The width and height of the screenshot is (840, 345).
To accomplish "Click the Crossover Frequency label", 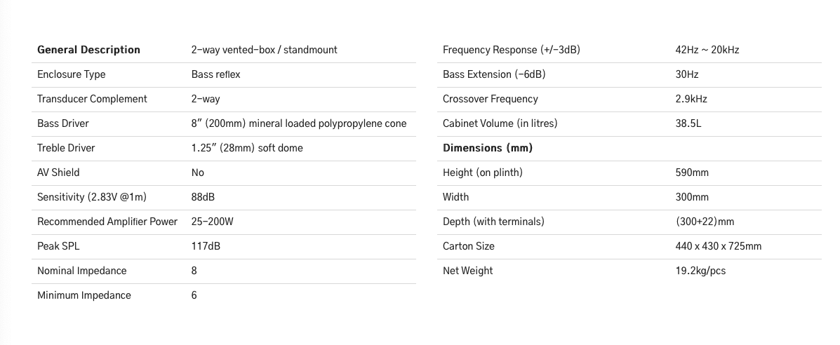I will (491, 99).
